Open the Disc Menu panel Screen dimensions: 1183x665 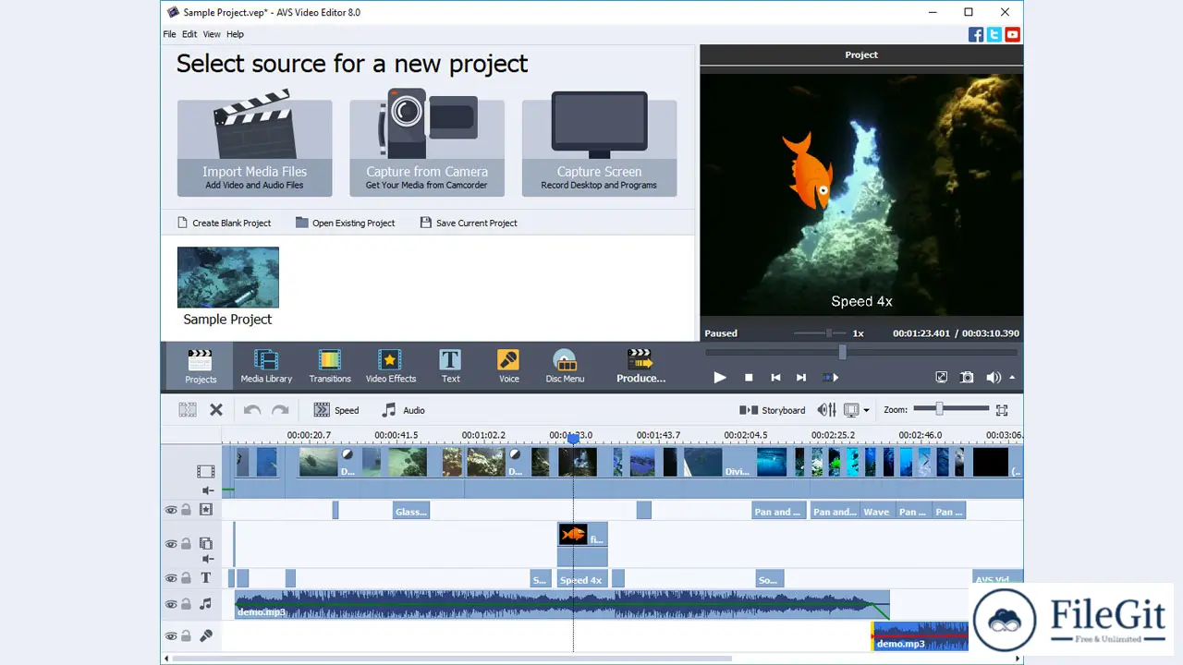point(565,365)
